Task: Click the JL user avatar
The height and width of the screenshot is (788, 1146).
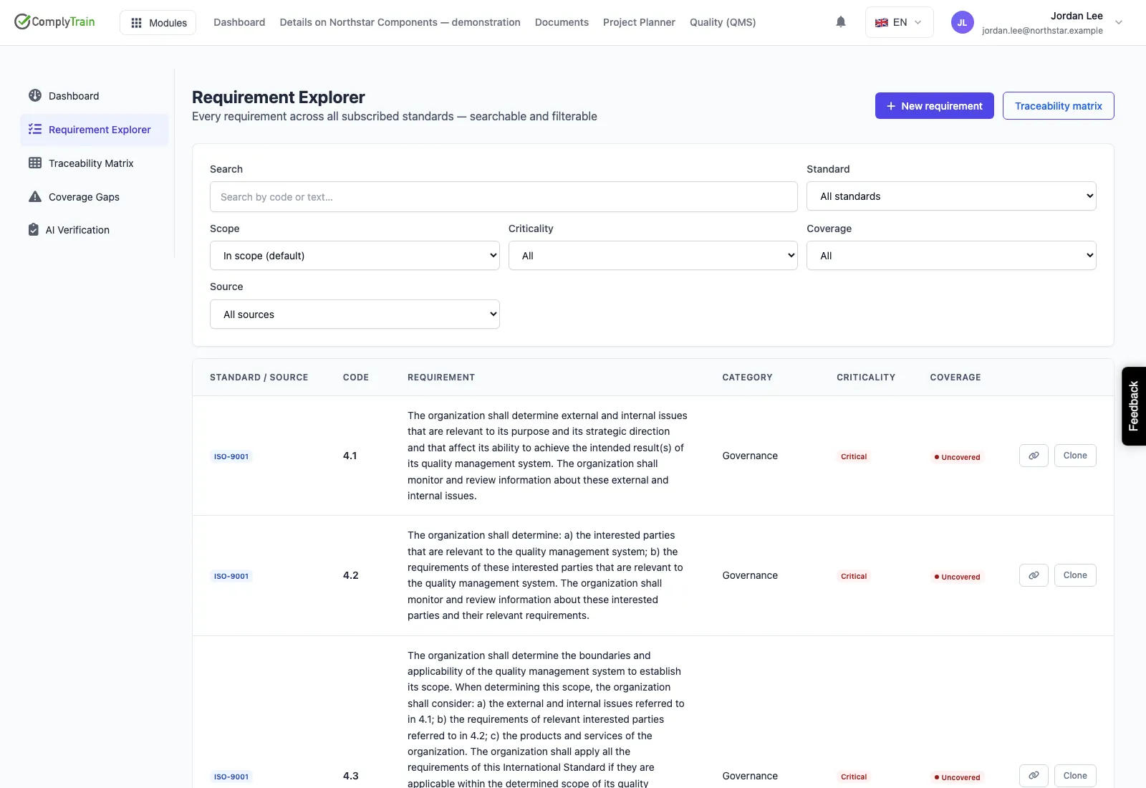Action: click(962, 22)
